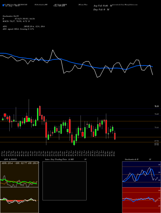Open the red RSI mini chart
Image resolution: width=161 pixels, height=213 pixels.
tap(141, 200)
